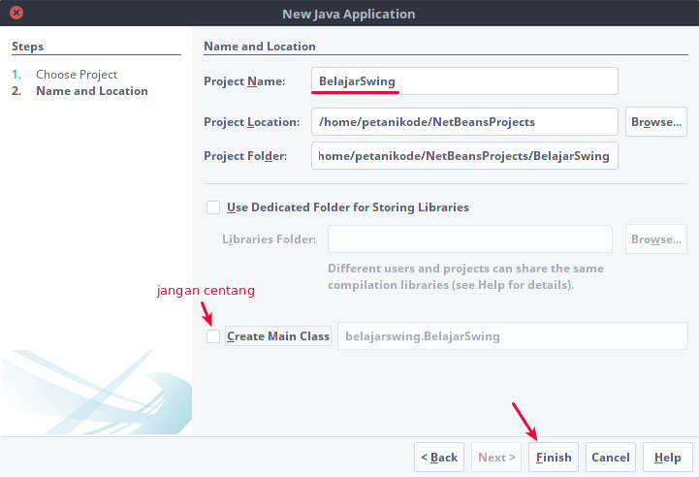Click the shared compilation libraries hint text
Screen dimensions: 699x477
465,276
